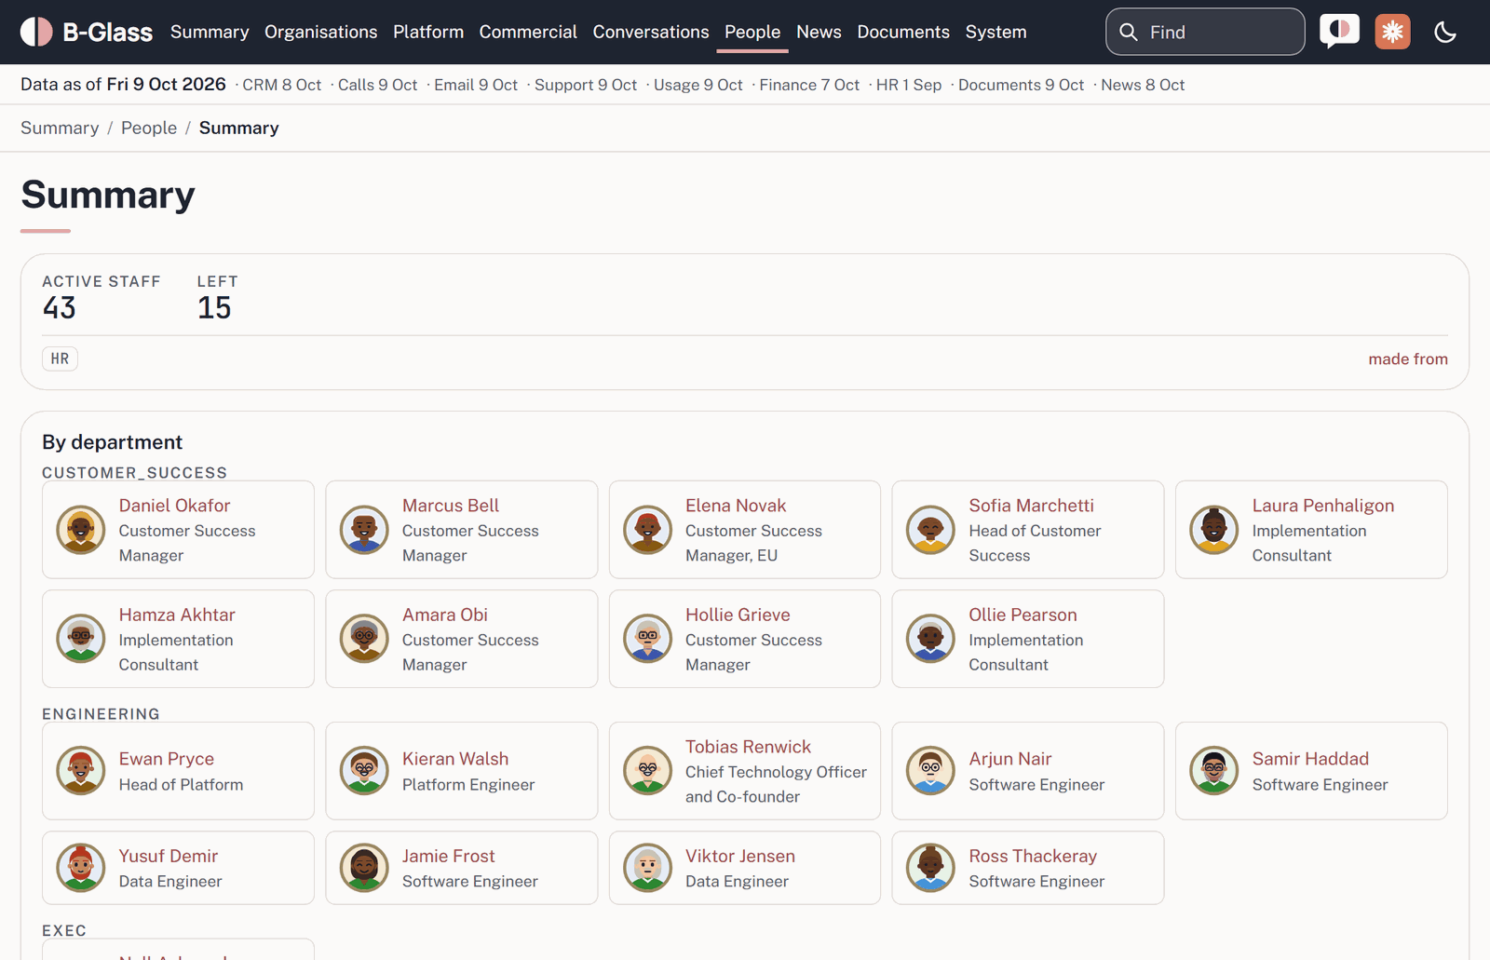Image resolution: width=1490 pixels, height=960 pixels.
Task: Select the People menu item
Action: coord(752,32)
